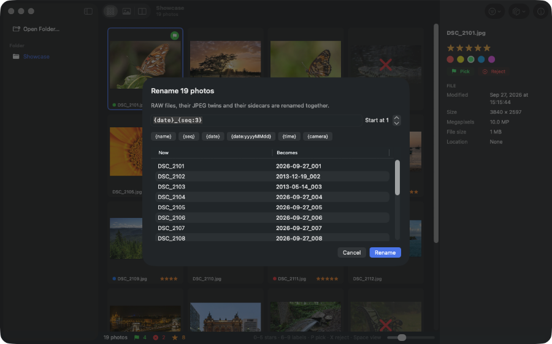Select the DSC_2101 row in the rename preview
Image resolution: width=552 pixels, height=344 pixels.
(272, 166)
